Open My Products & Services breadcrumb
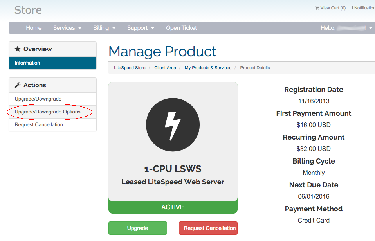Viewport: 375px width, 241px height. tap(208, 68)
